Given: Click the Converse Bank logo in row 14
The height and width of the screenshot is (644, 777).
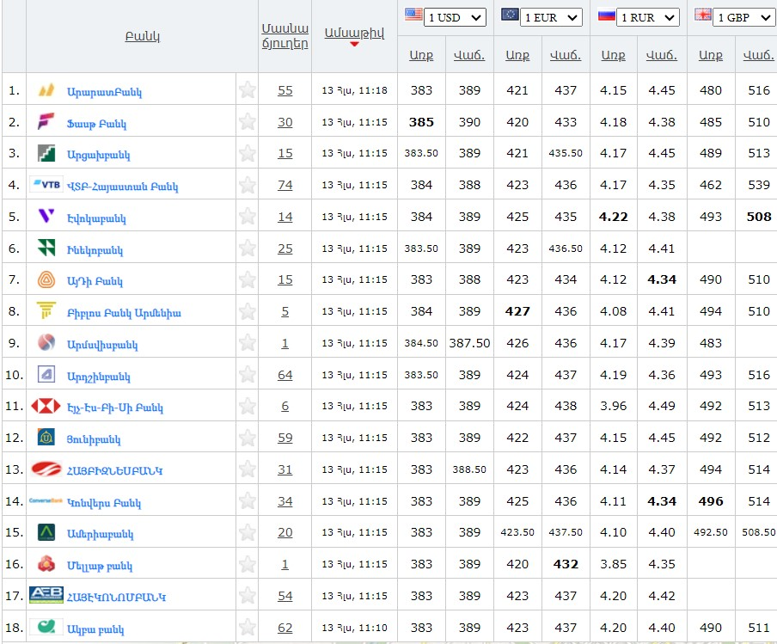Looking at the screenshot, I should coord(46,501).
